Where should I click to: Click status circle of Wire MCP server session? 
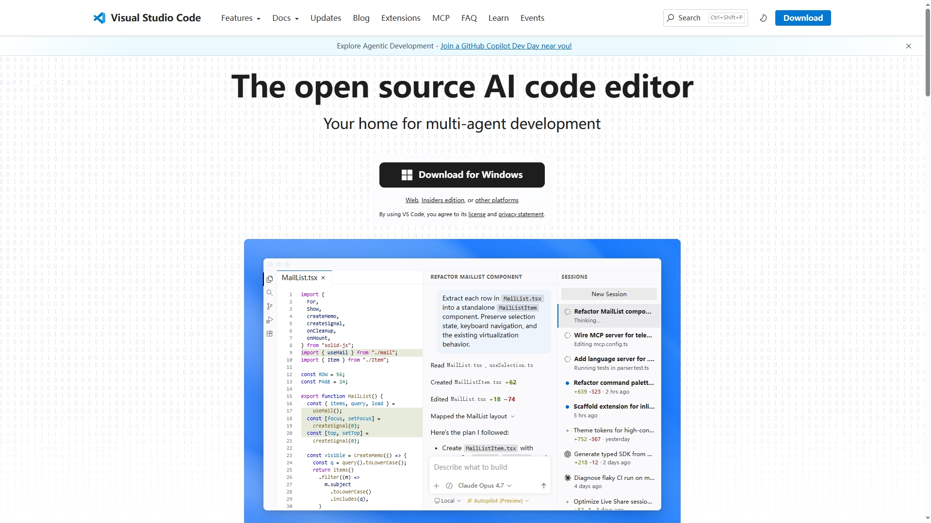click(x=567, y=335)
